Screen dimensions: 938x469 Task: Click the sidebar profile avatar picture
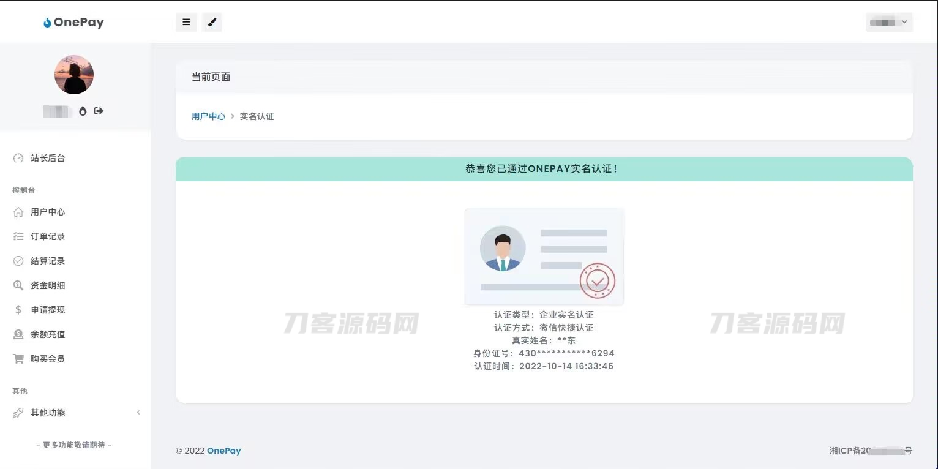coord(74,75)
